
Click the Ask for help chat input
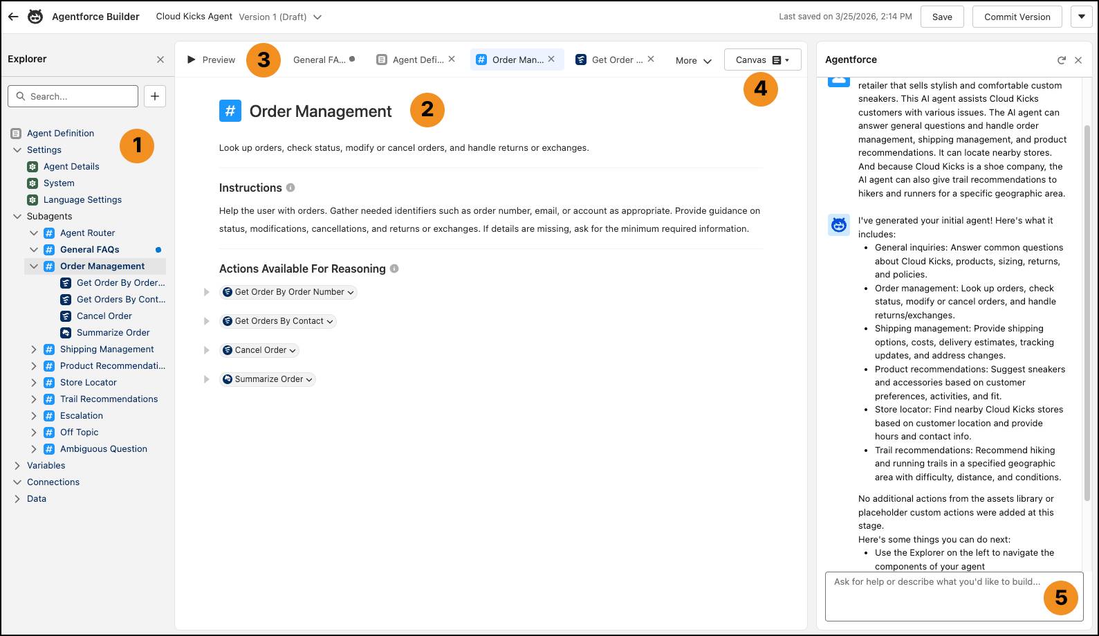coord(954,597)
